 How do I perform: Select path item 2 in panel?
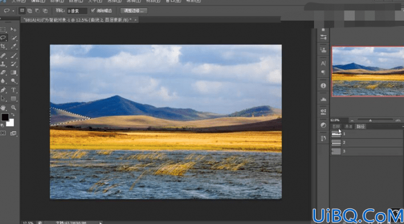pos(366,143)
